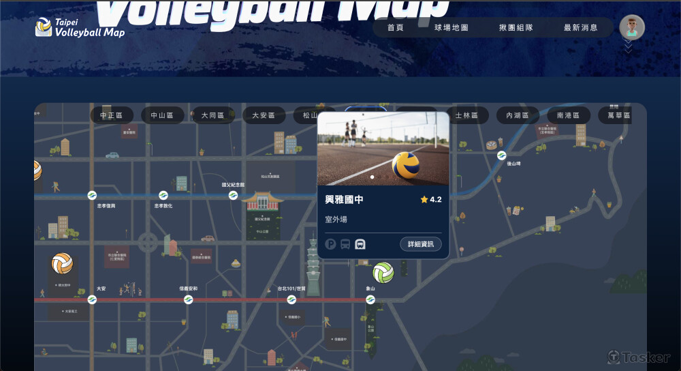Expand the chevron arrows below avatar
Viewport: 681px width, 371px height.
point(628,47)
